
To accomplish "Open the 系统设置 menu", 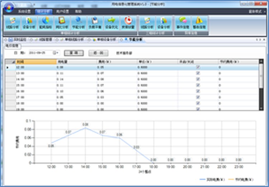I will click(23, 11).
